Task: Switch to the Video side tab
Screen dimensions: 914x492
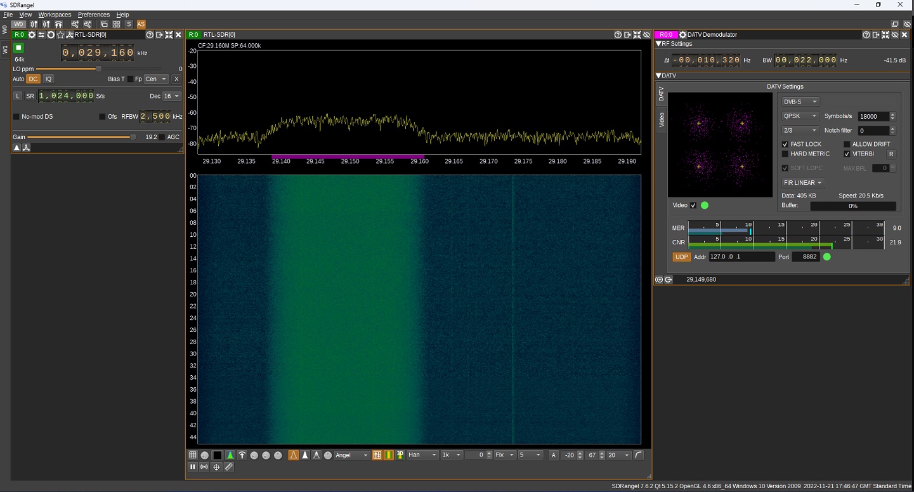Action: 661,119
